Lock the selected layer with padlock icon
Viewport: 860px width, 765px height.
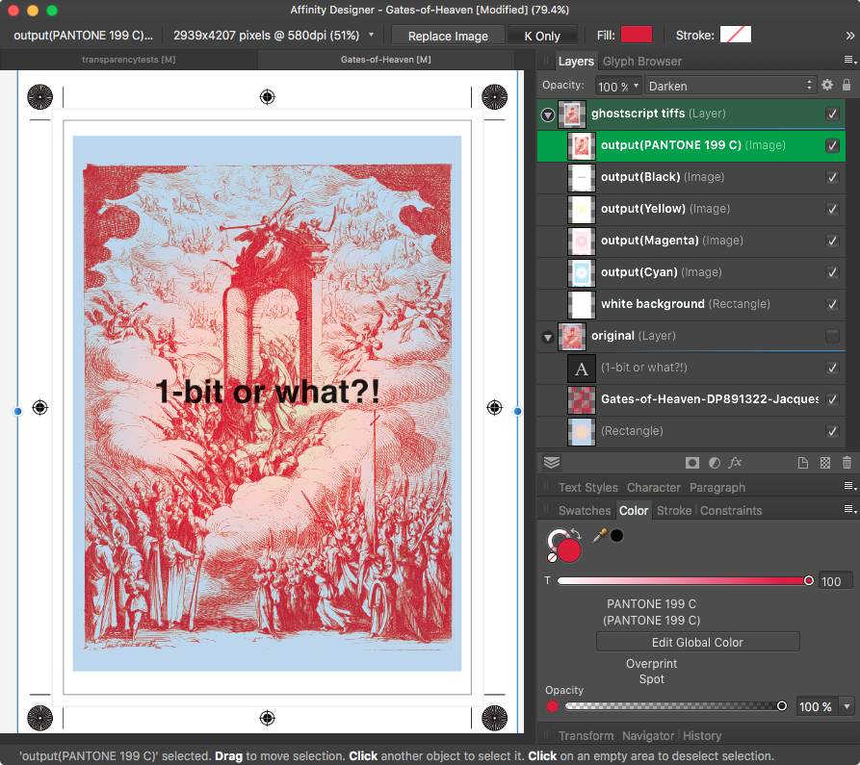(847, 85)
